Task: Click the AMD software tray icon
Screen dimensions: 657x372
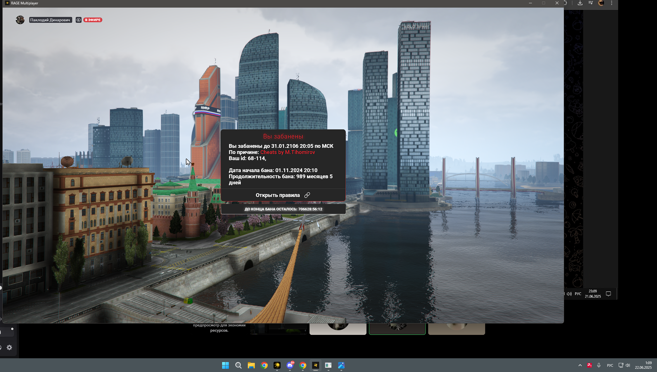Action: 589,365
